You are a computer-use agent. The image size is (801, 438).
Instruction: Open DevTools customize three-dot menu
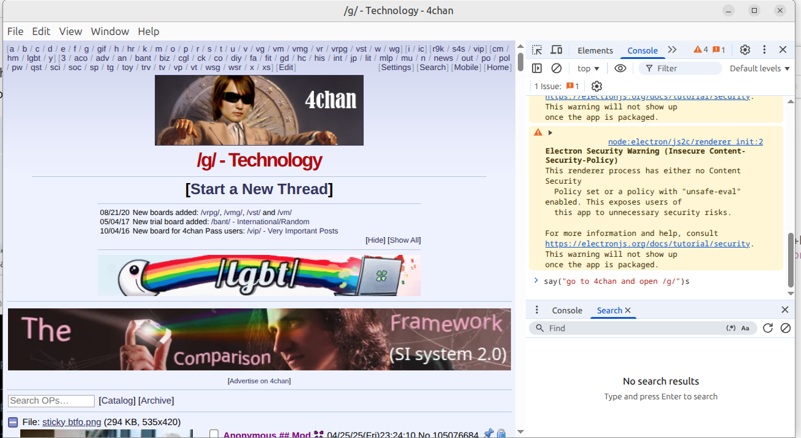pos(764,50)
